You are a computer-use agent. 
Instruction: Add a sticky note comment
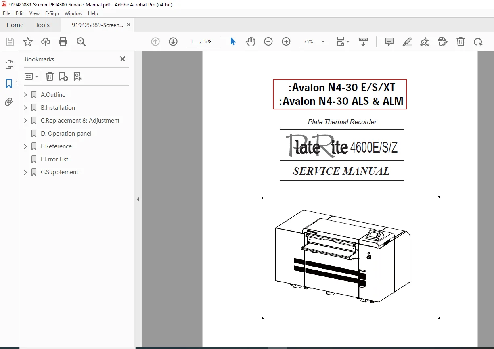point(389,42)
